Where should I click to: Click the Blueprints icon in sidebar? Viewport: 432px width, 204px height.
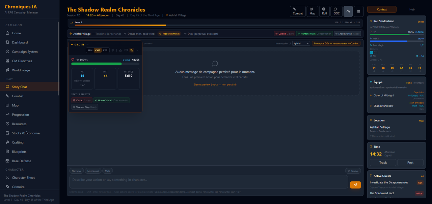click(8, 151)
